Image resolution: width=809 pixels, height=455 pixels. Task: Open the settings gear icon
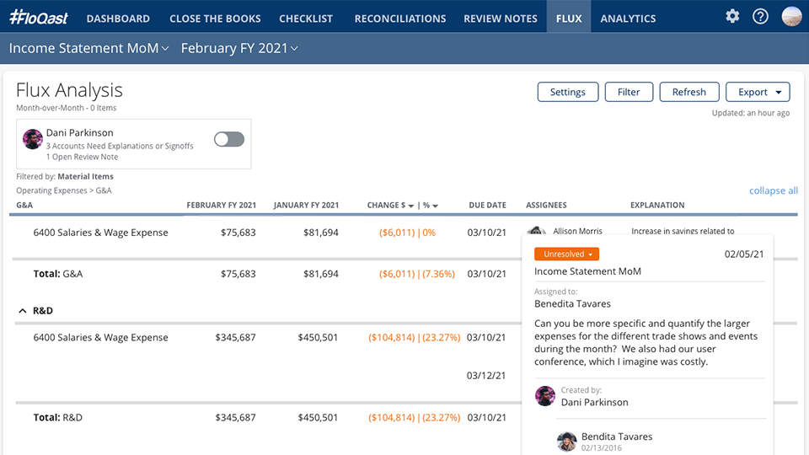732,17
